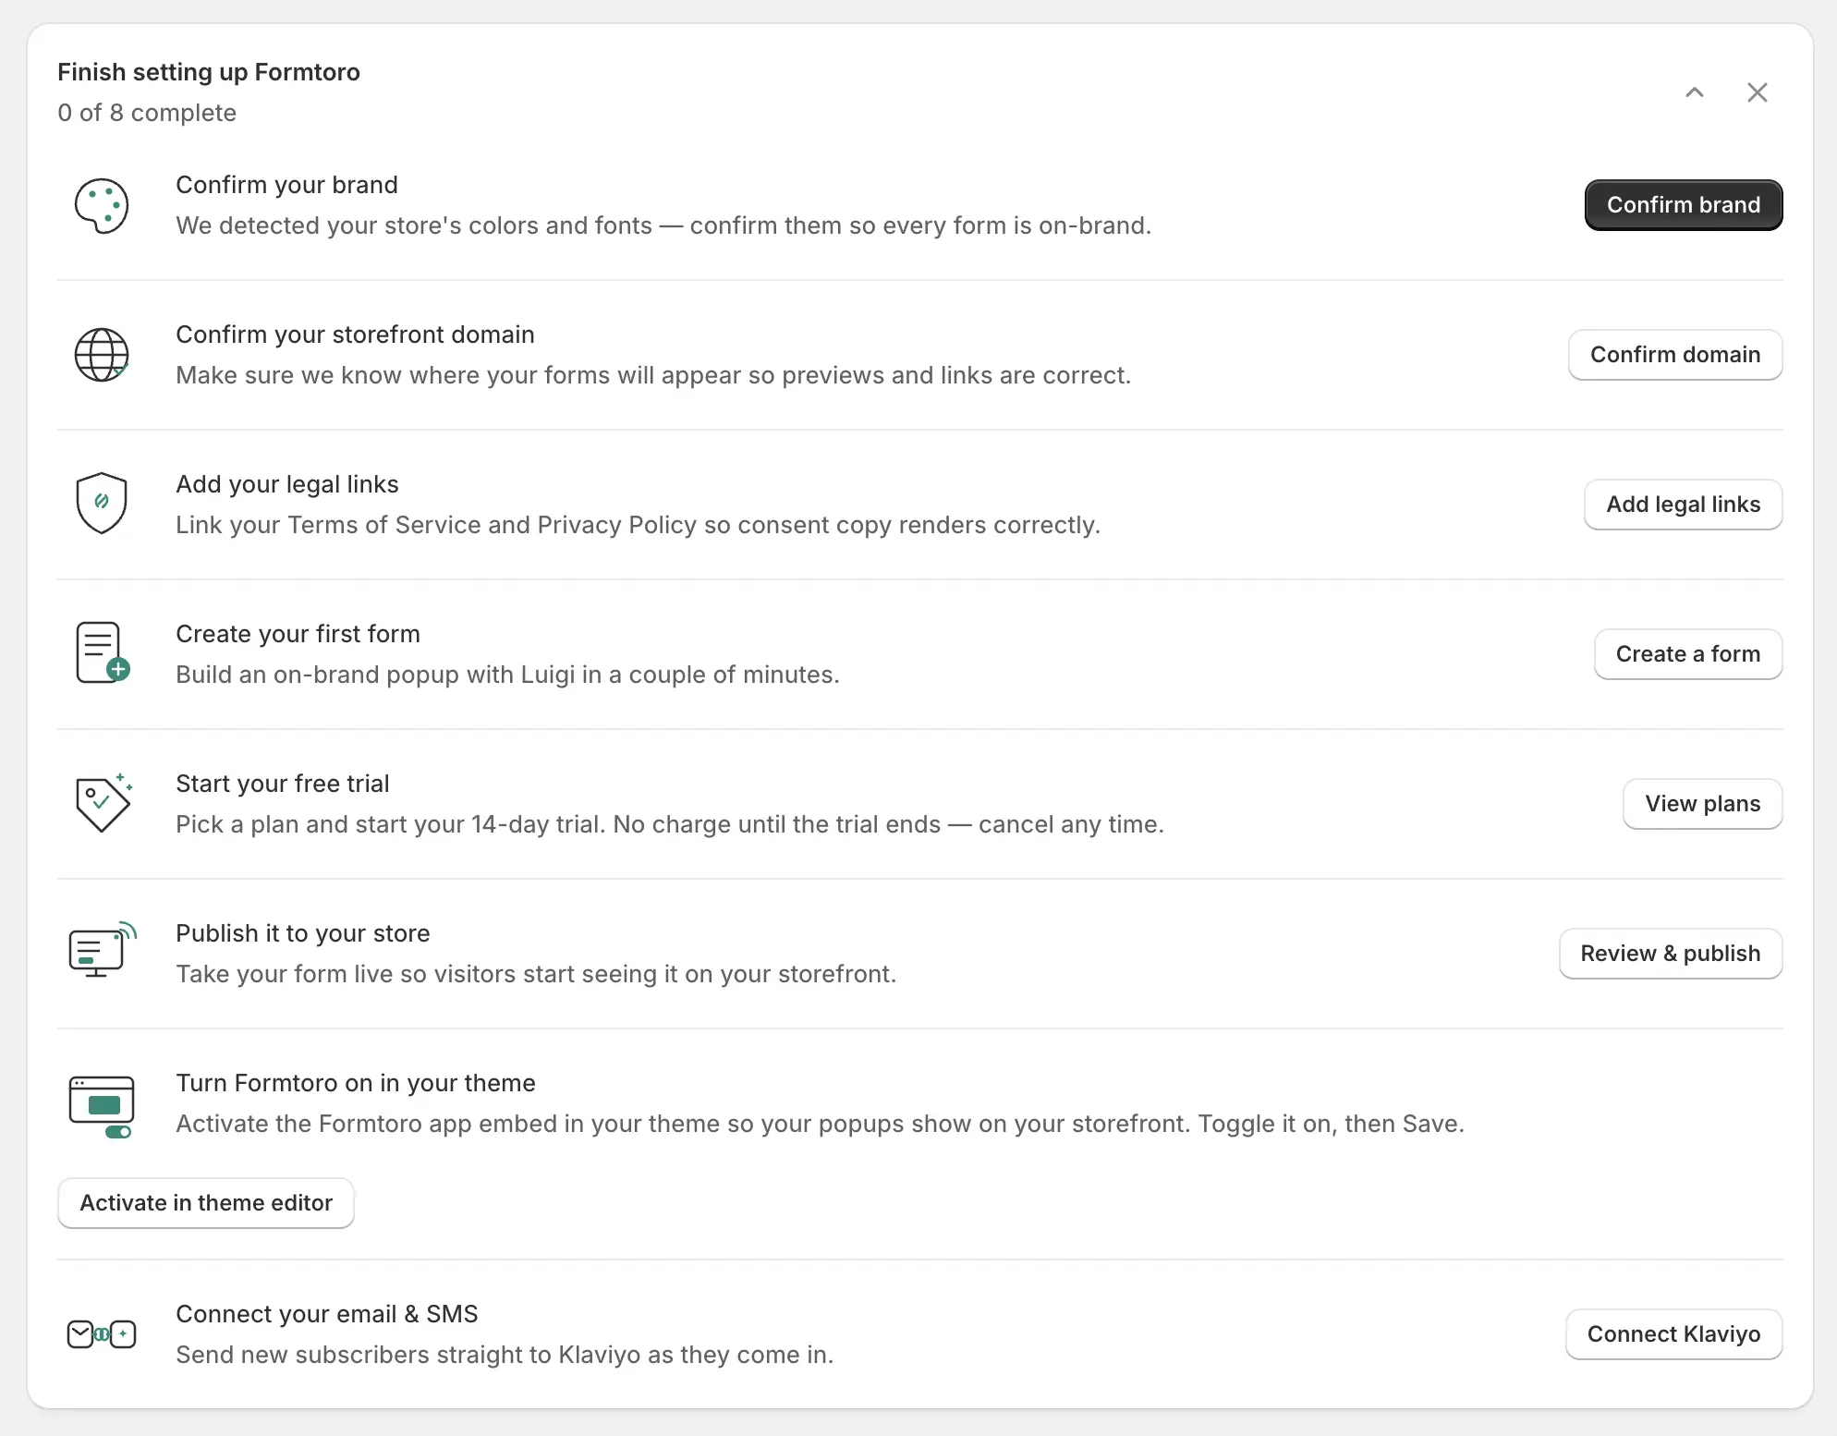Click the app embed activation description

pyautogui.click(x=820, y=1124)
